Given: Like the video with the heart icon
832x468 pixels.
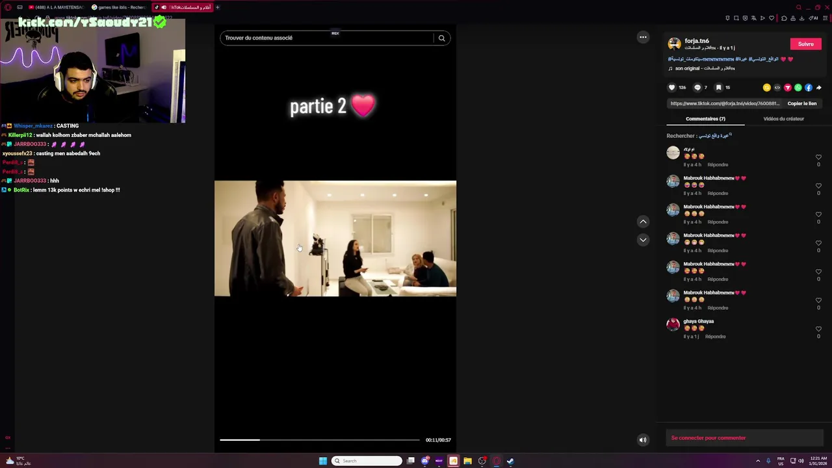Looking at the screenshot, I should (672, 87).
